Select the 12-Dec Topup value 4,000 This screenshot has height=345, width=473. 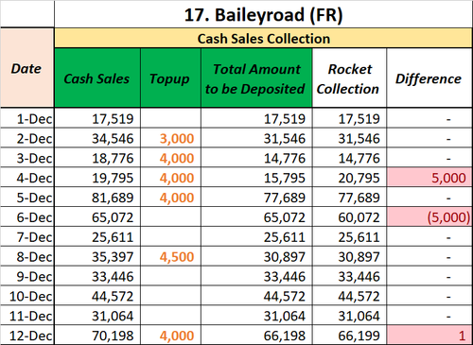(x=170, y=336)
